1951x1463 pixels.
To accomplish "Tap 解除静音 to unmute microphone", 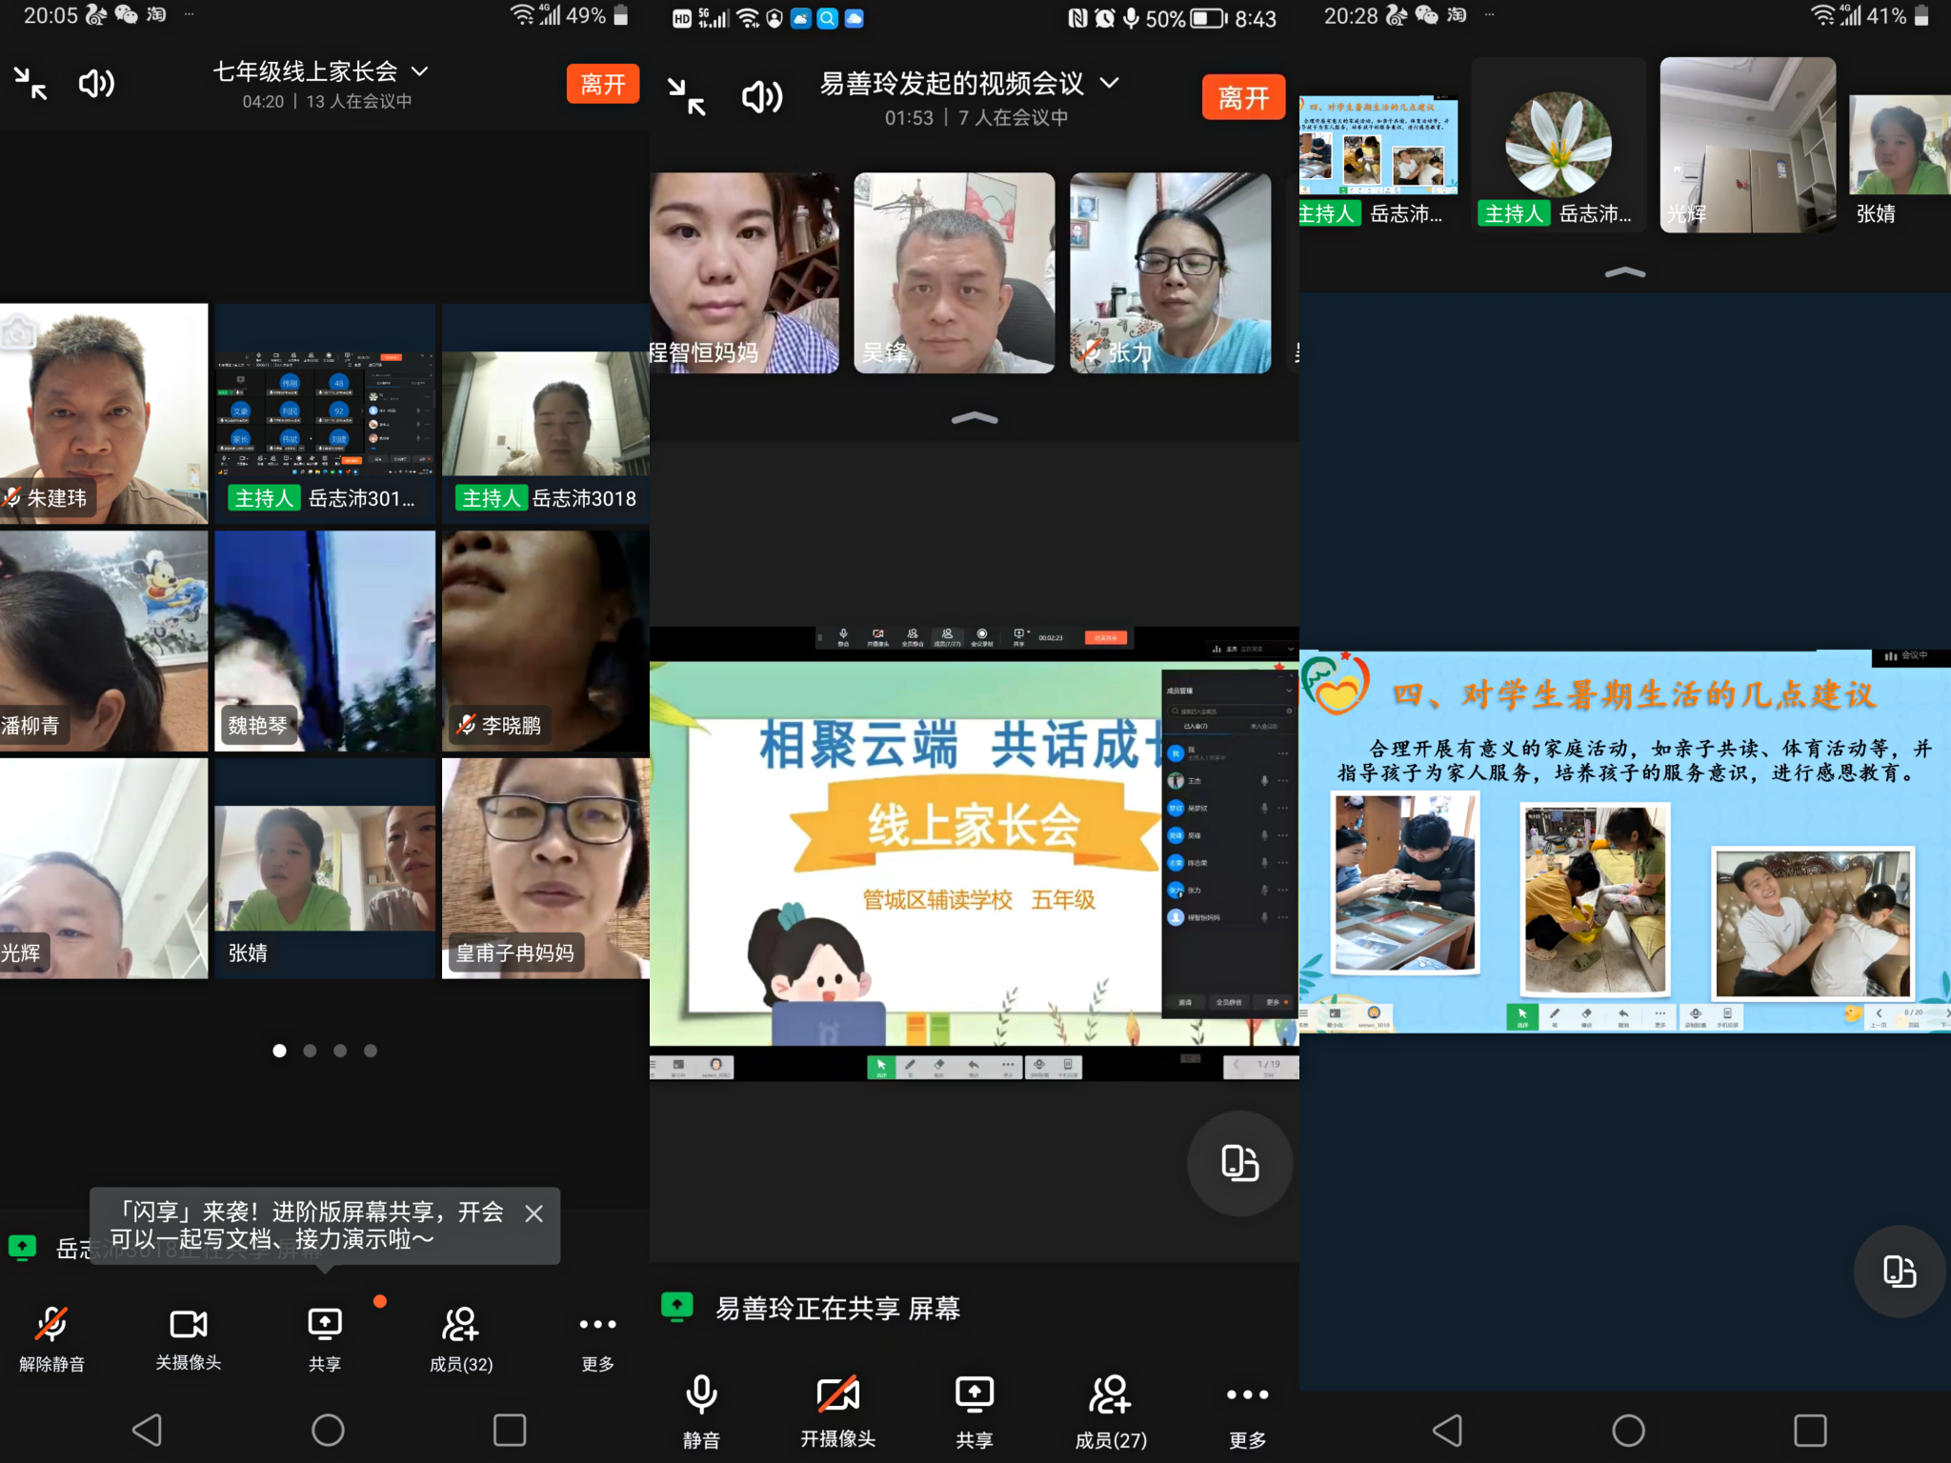I will [51, 1338].
